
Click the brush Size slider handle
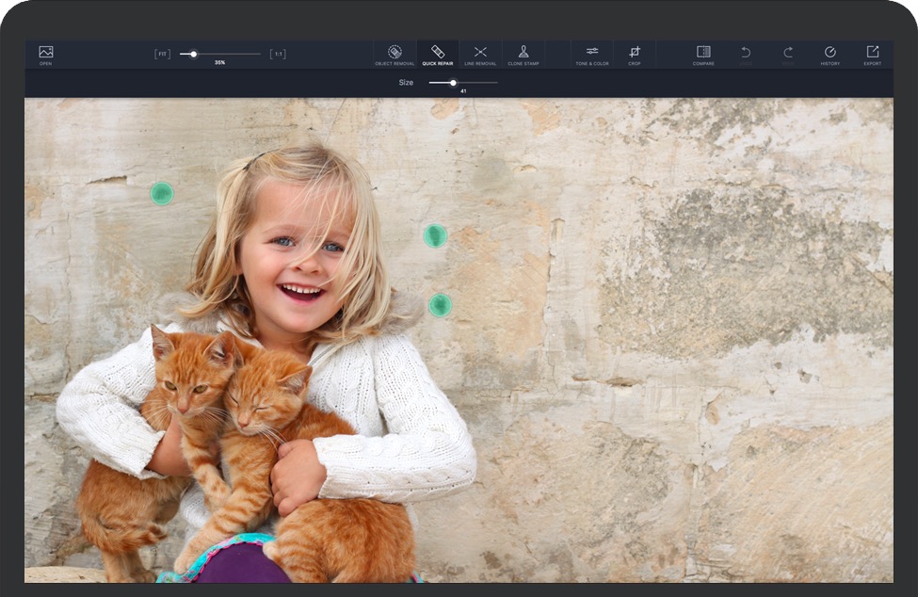tap(453, 83)
